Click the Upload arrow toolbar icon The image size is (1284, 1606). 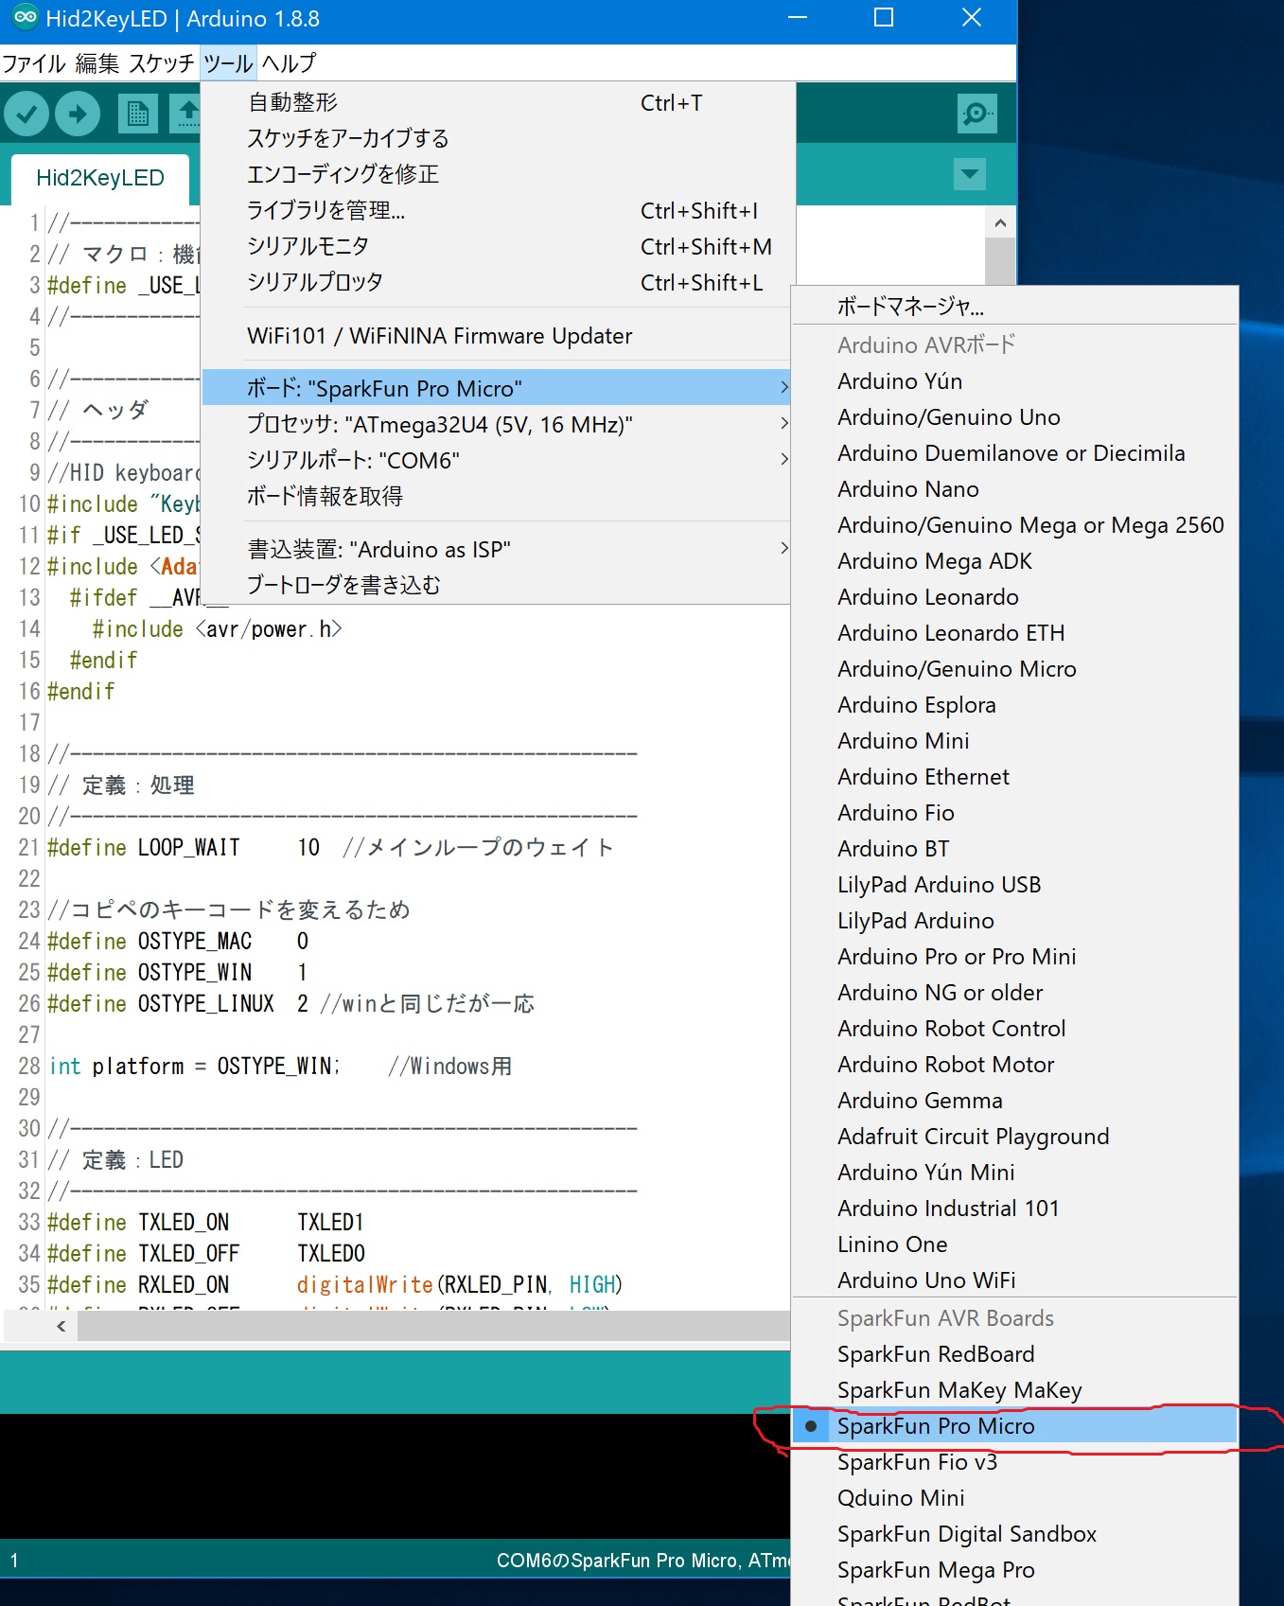coord(78,115)
